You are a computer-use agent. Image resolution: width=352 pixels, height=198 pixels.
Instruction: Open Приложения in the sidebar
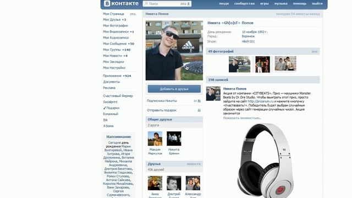117,76
